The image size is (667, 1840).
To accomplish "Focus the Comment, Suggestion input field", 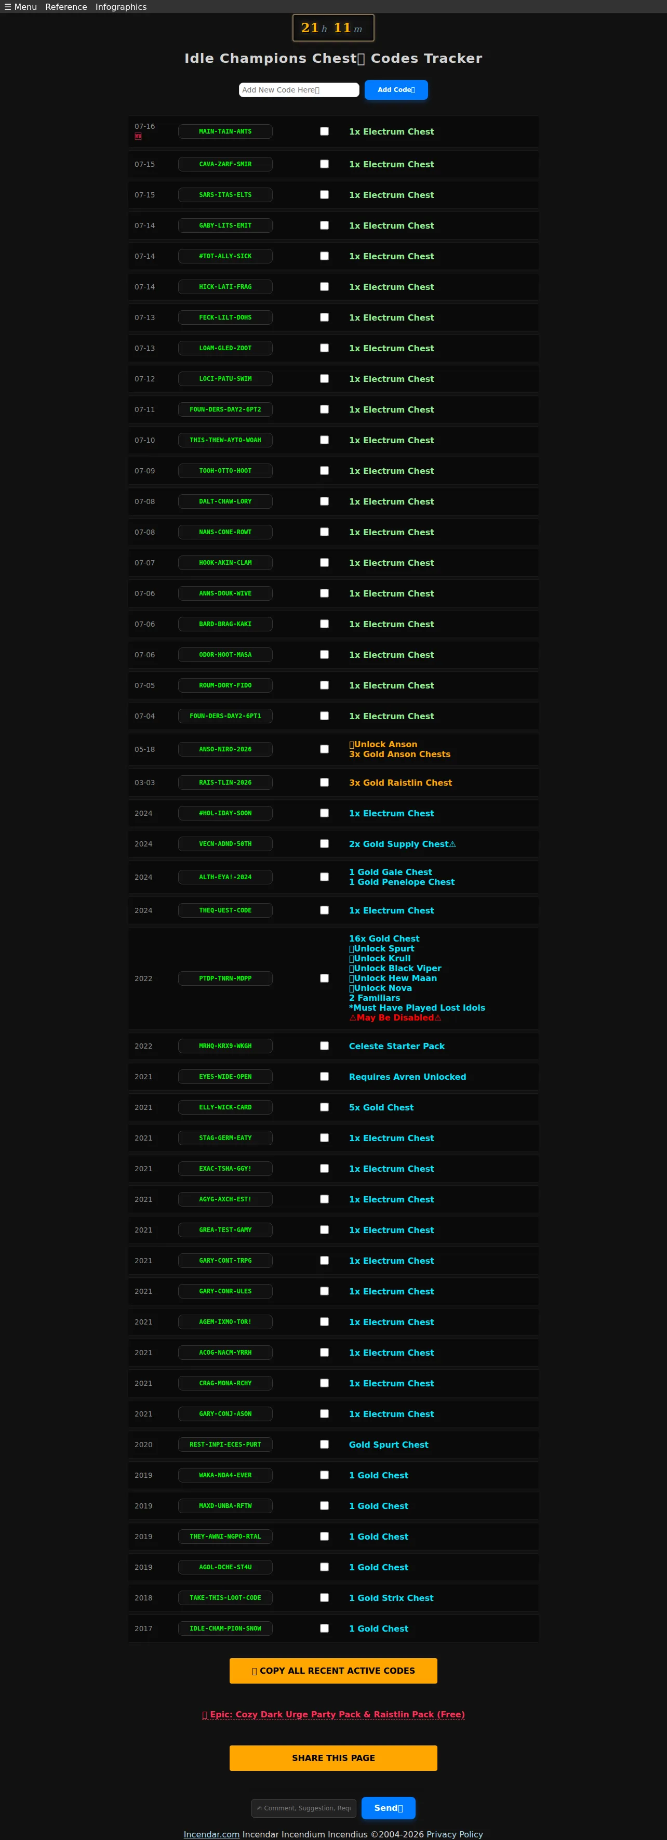I will pyautogui.click(x=303, y=1808).
